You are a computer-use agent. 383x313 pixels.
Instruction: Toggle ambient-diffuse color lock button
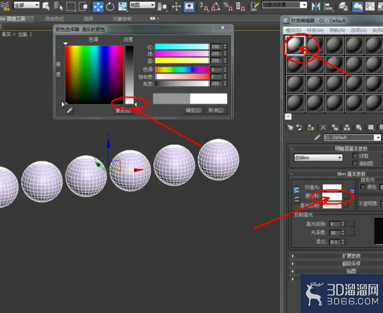296,190
